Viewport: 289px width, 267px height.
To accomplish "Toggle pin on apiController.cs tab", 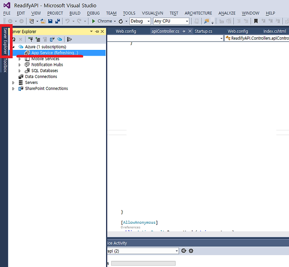I will pos(184,31).
